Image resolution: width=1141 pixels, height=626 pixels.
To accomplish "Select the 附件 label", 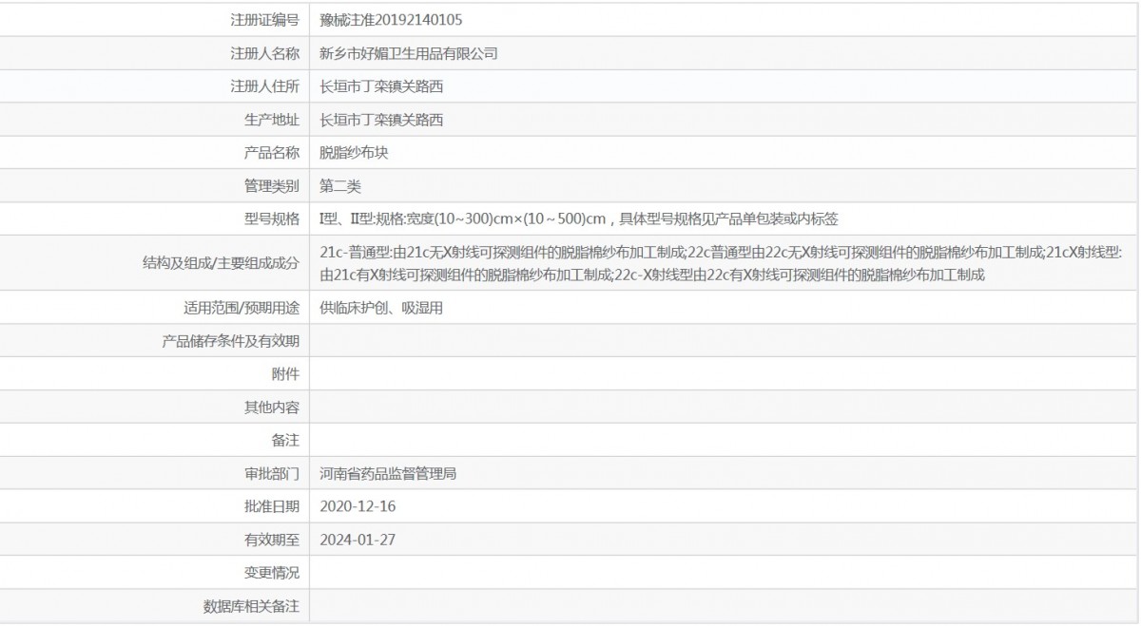I will point(285,374).
